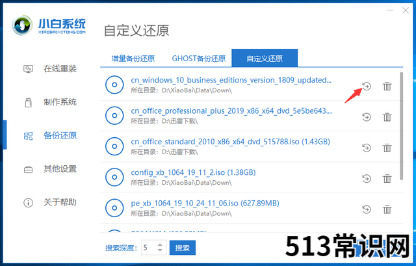Click disc icon of cn_windows_10_business_editions row

pyautogui.click(x=114, y=85)
